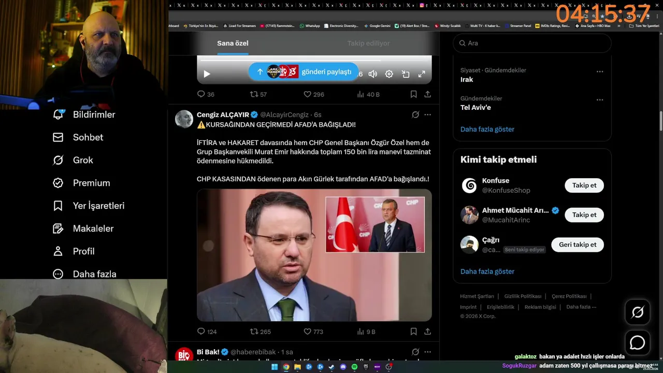
Task: Share the Cengiz ALÇAYIR post
Action: [427, 332]
